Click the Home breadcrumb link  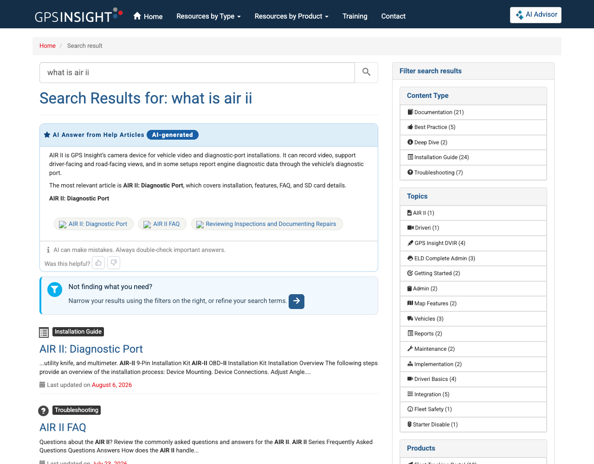(x=47, y=46)
